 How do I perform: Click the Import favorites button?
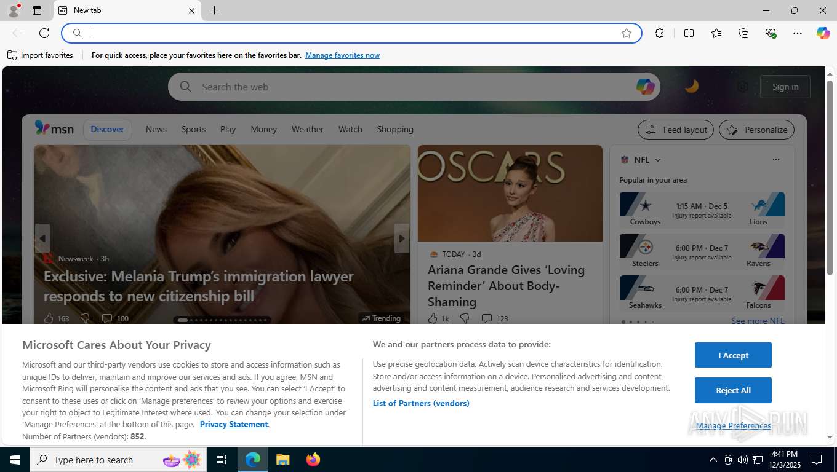tap(40, 55)
